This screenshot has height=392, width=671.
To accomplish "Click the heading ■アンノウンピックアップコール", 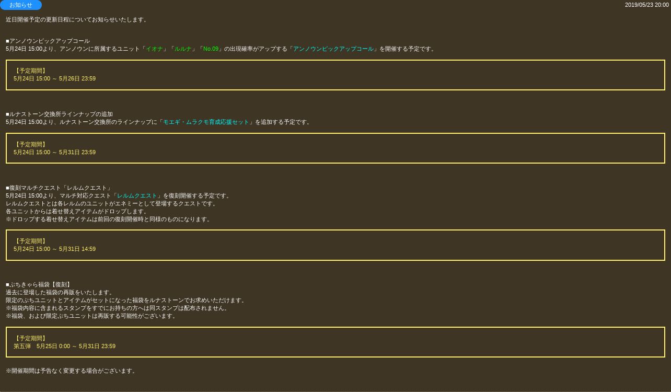I will point(48,41).
